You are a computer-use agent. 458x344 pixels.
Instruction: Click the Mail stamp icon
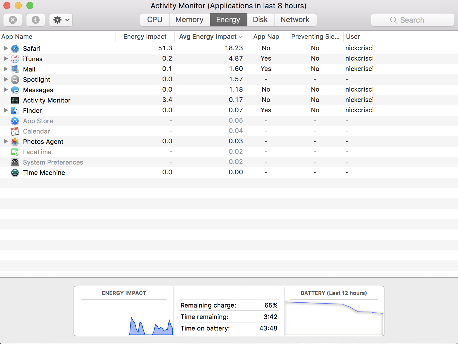[15, 69]
